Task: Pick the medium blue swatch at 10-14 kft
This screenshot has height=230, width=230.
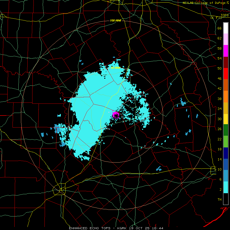Action: (226, 164)
